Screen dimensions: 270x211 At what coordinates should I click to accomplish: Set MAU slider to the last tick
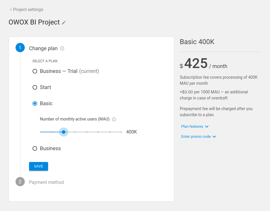(121, 132)
